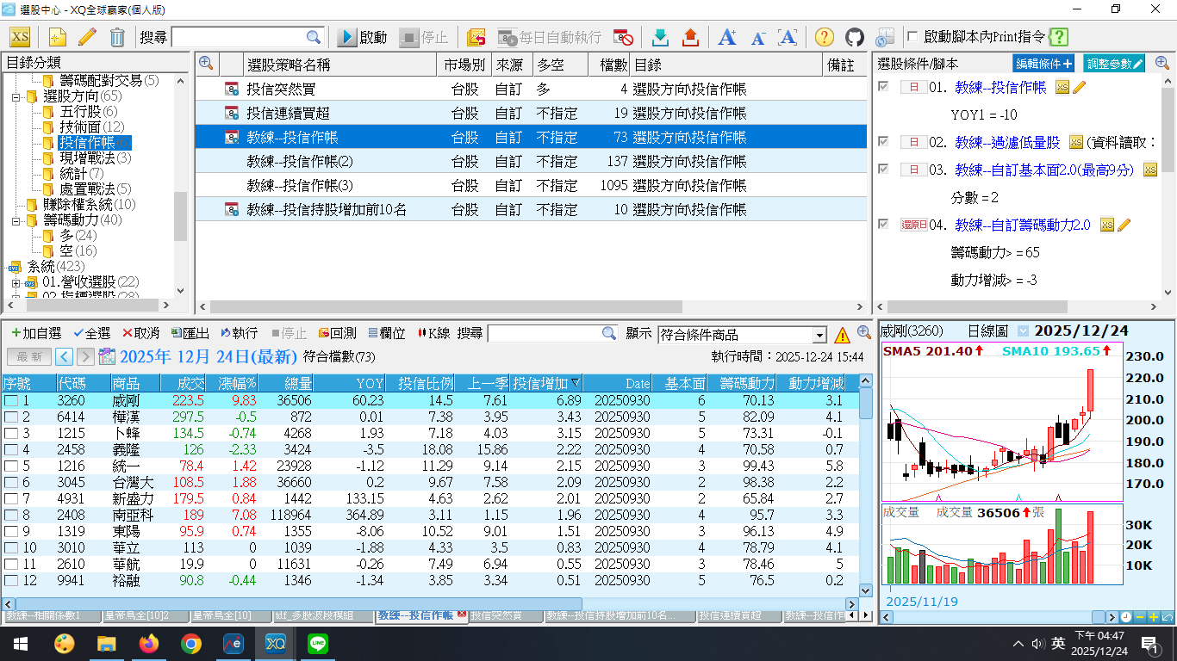
Task: Tick the checkbox for row 1 威剛
Action: click(x=11, y=401)
